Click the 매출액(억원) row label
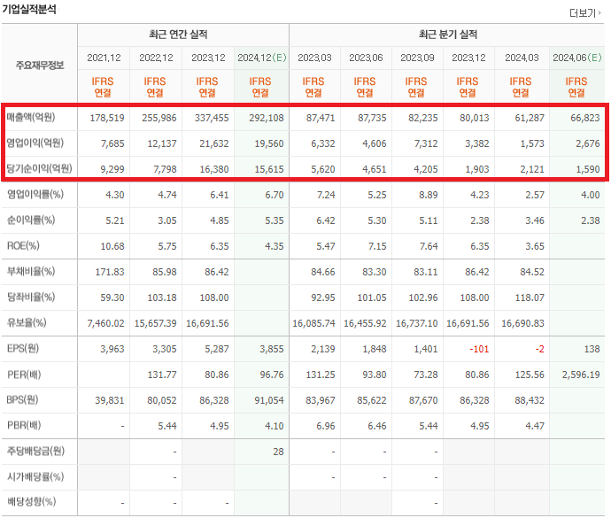Screen dimensions: 611x518 [x=31, y=117]
